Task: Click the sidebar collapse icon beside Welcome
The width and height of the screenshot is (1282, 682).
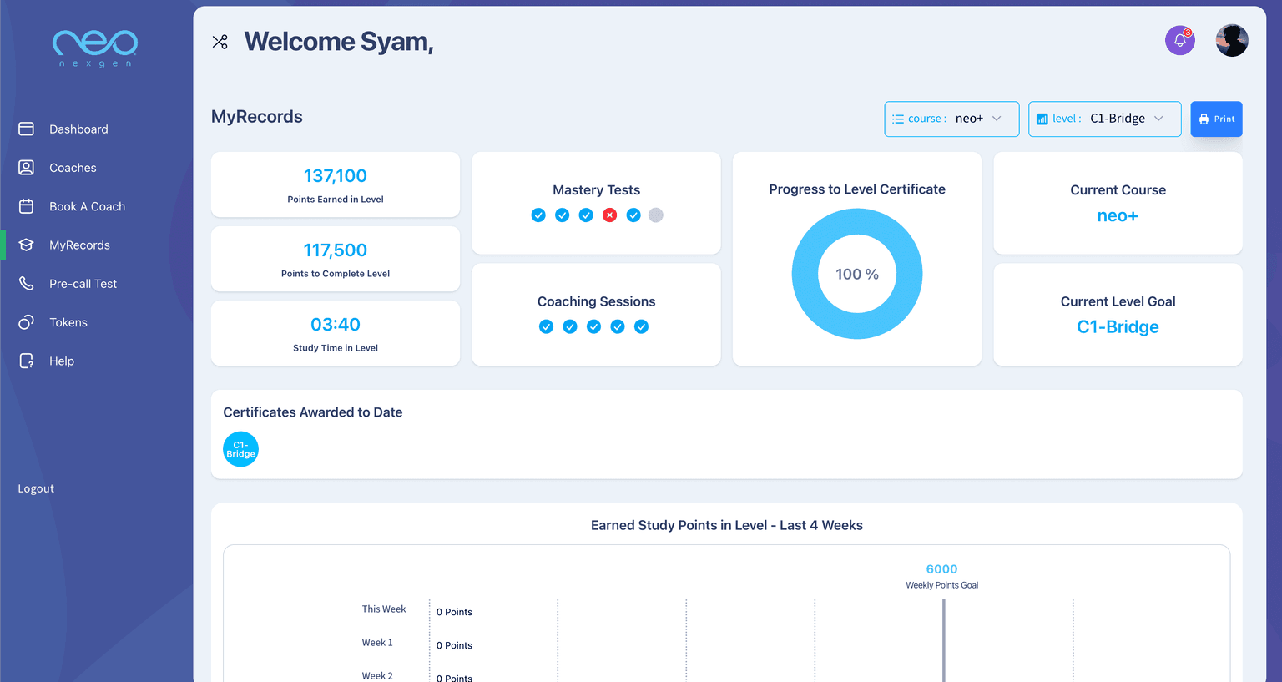Action: [x=220, y=42]
